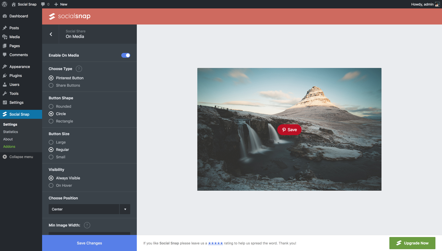Click the Pinterest Save button on image preview
Image resolution: width=442 pixels, height=251 pixels.
coord(289,130)
